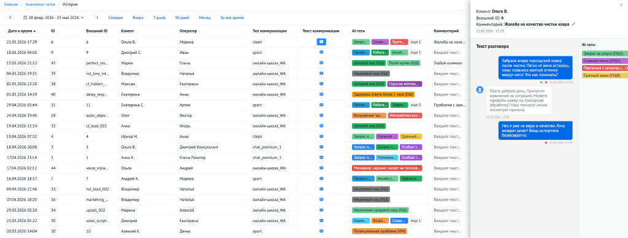
Task: Click operator reply 'Приносим извинения' bubble
Action: (518, 101)
